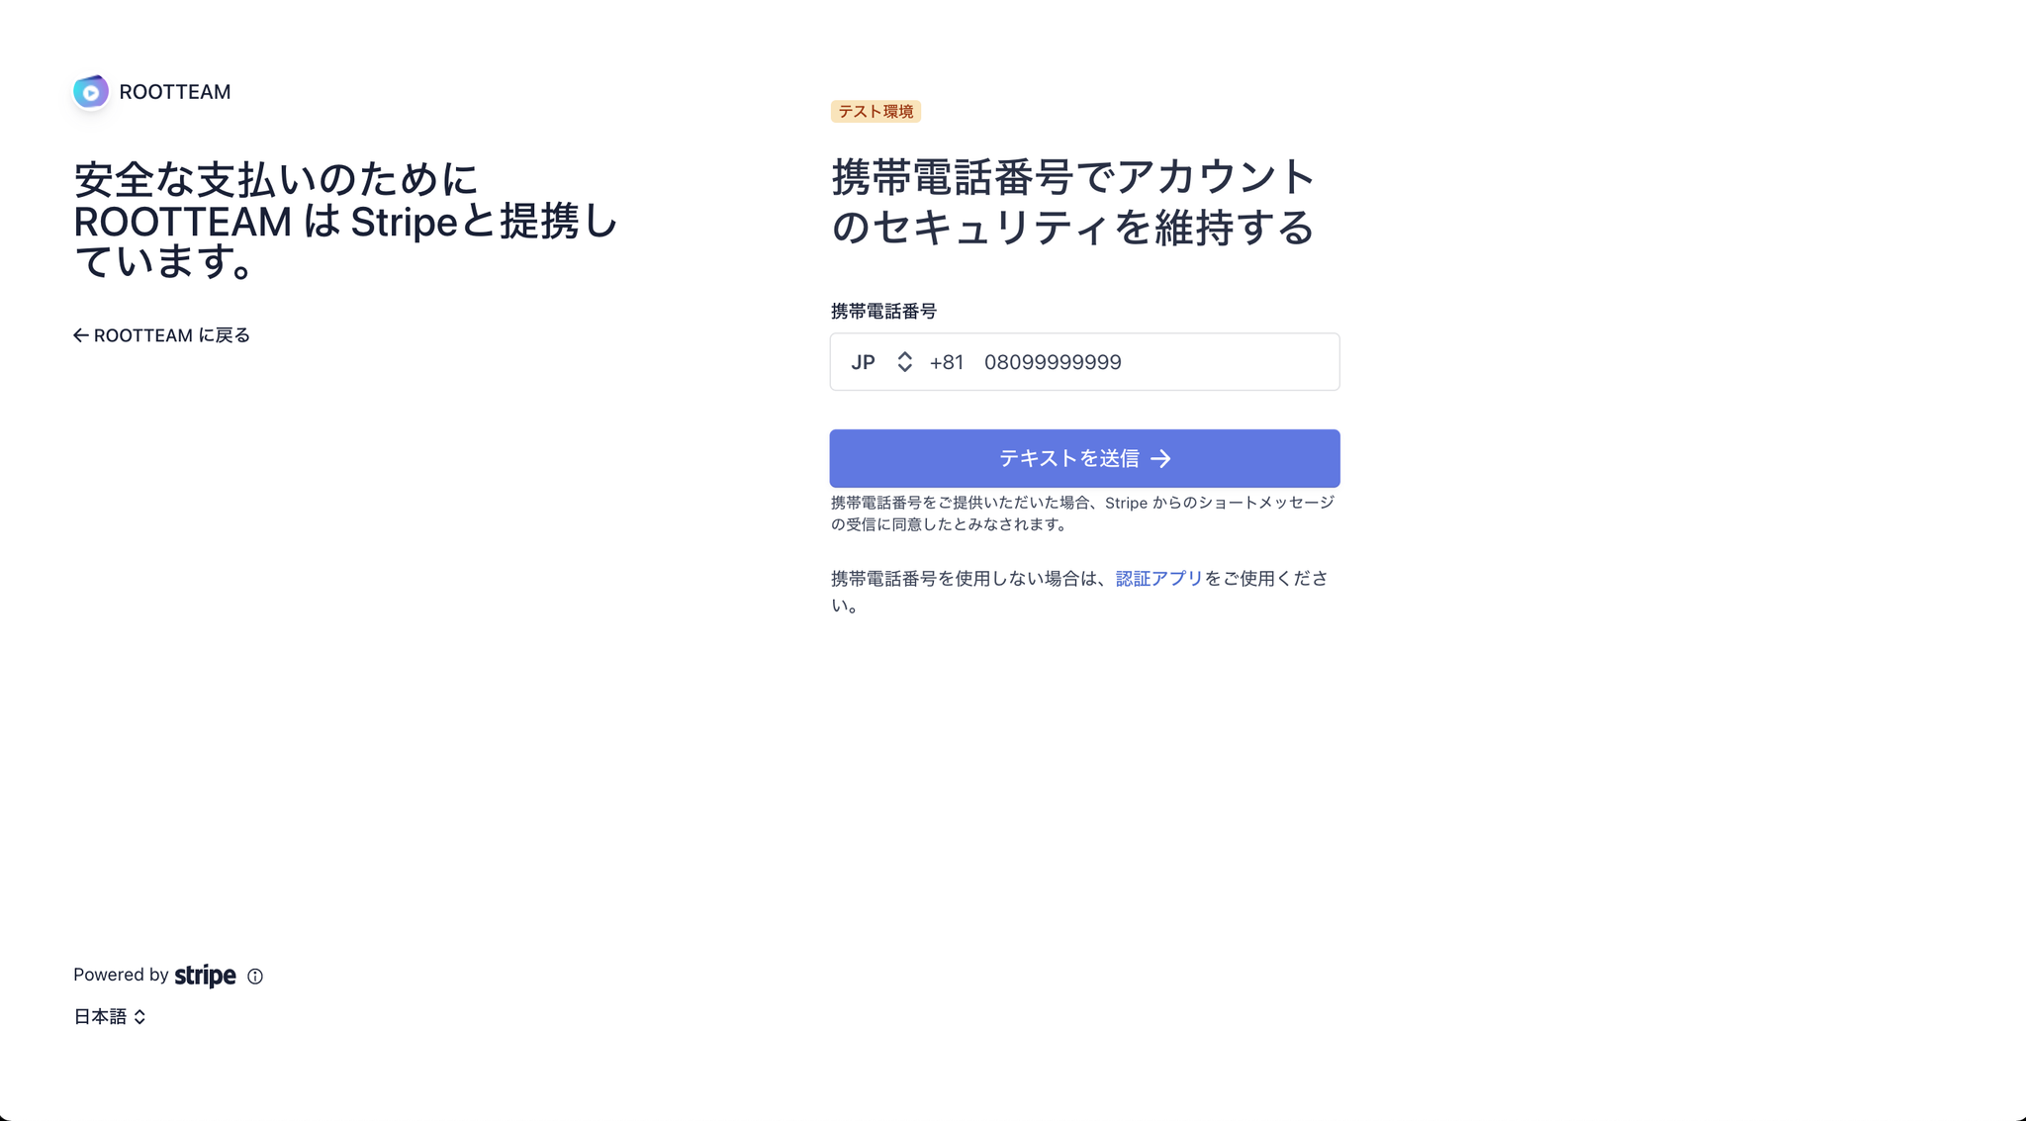Click the ROOTTEAM brand name text
The width and height of the screenshot is (2026, 1121).
175,92
